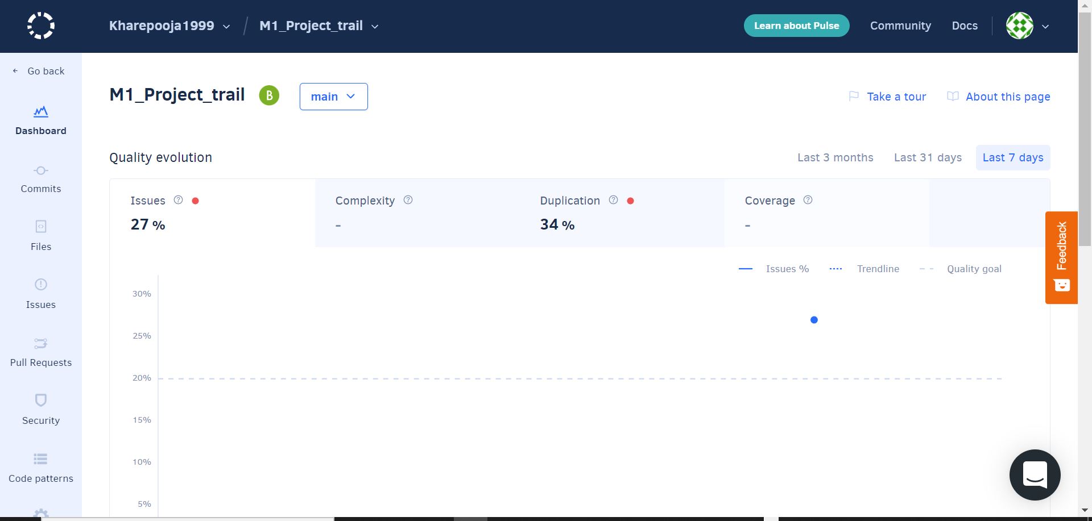Click the Go back arrow icon
1092x521 pixels.
tap(15, 71)
